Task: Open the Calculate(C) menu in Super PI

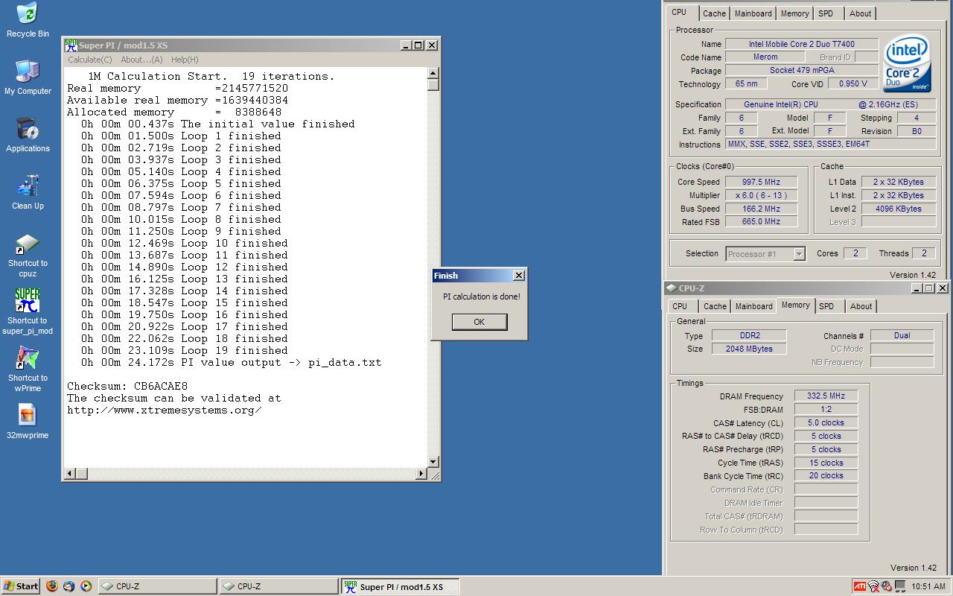Action: (x=89, y=60)
